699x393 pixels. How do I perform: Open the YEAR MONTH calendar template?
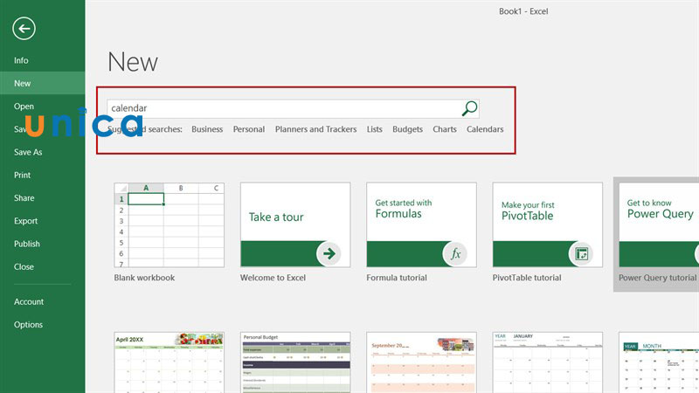659,362
